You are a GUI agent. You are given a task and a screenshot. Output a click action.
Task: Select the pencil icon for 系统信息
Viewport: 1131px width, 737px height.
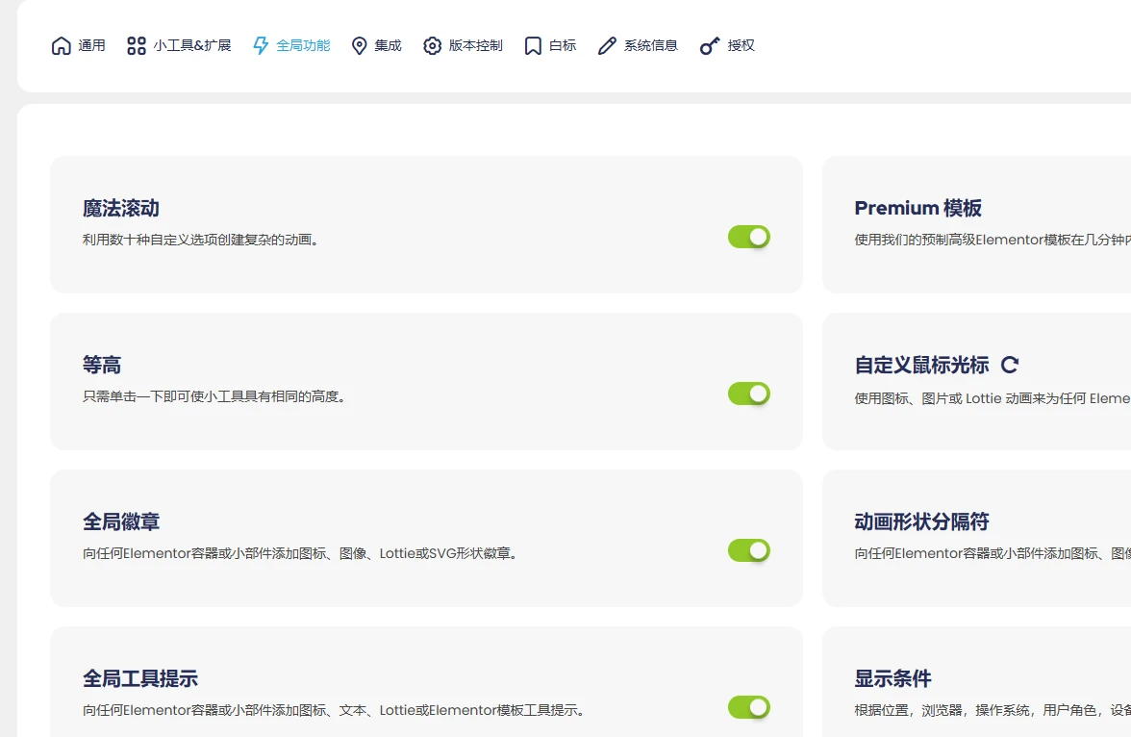(x=607, y=44)
